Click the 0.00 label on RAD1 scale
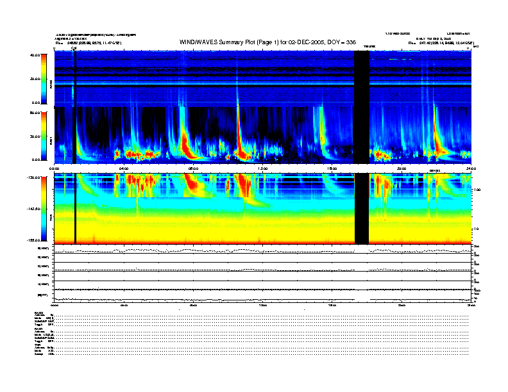This screenshot has height=392, width=508. [36, 159]
